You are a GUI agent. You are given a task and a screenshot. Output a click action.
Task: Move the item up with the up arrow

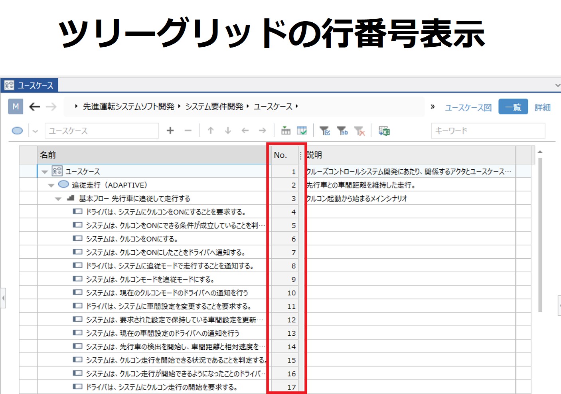[211, 131]
